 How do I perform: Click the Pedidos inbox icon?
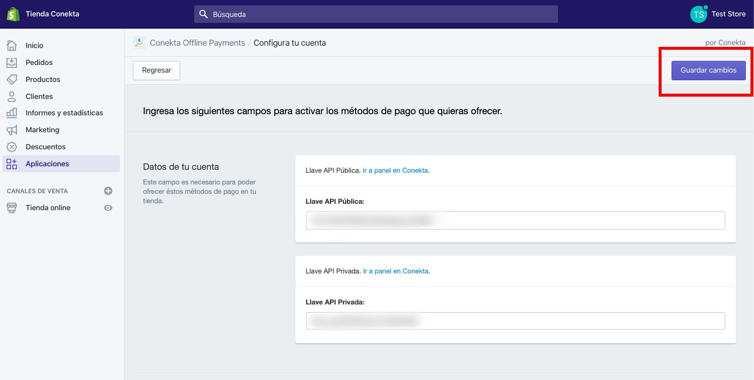[12, 62]
